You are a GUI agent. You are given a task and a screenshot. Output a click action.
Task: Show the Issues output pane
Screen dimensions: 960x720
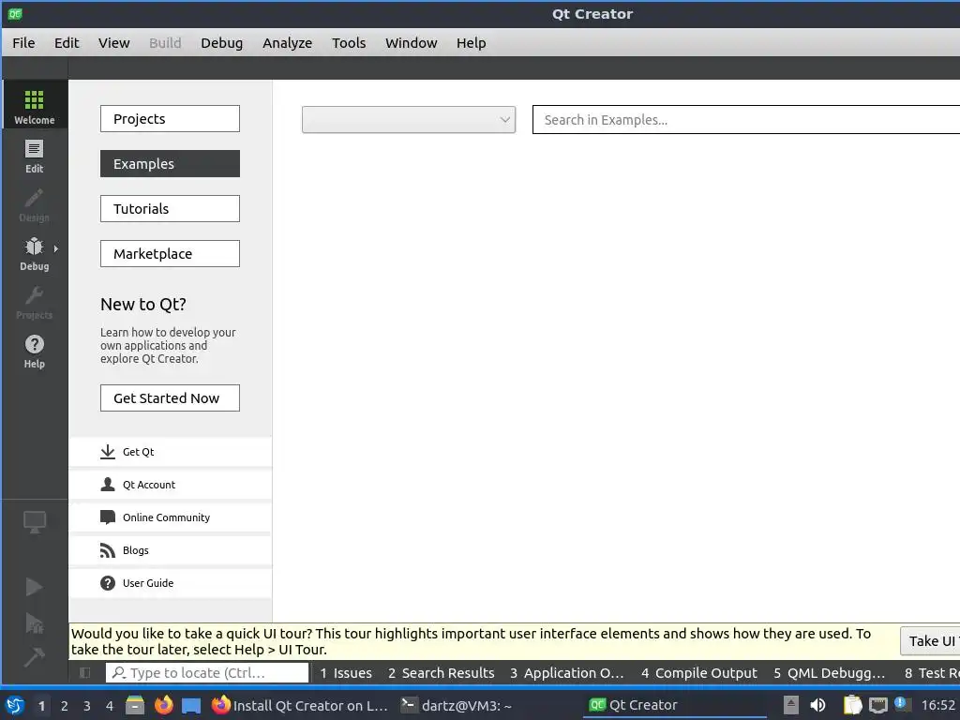click(x=345, y=673)
